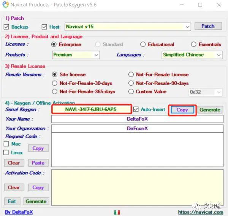Click Paste for the request code

(38, 163)
